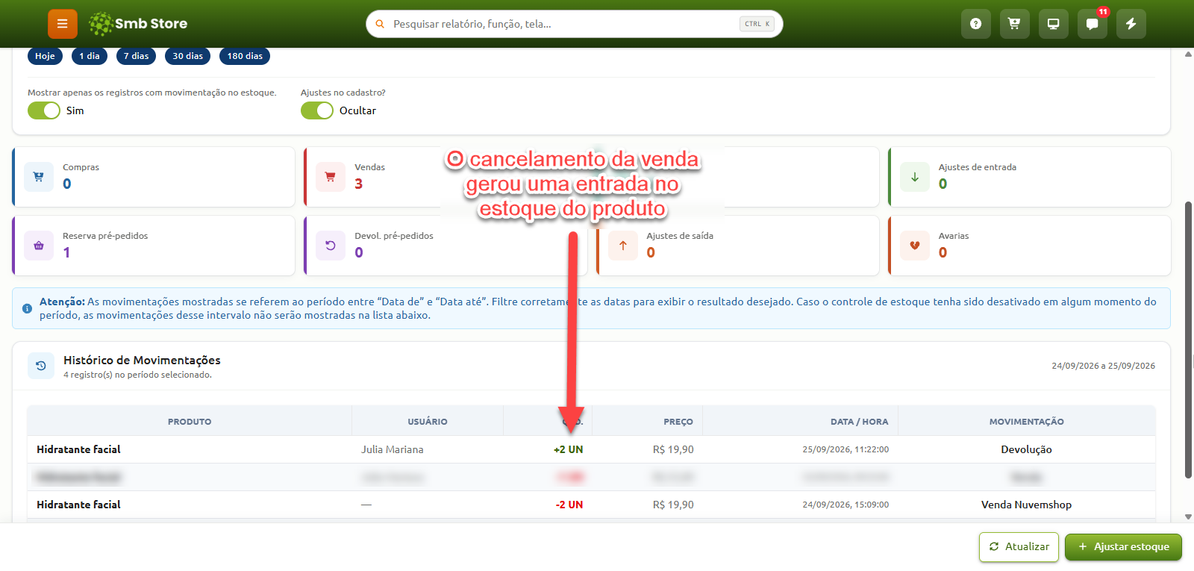Open the help question mark icon
This screenshot has width=1194, height=571.
pos(975,24)
